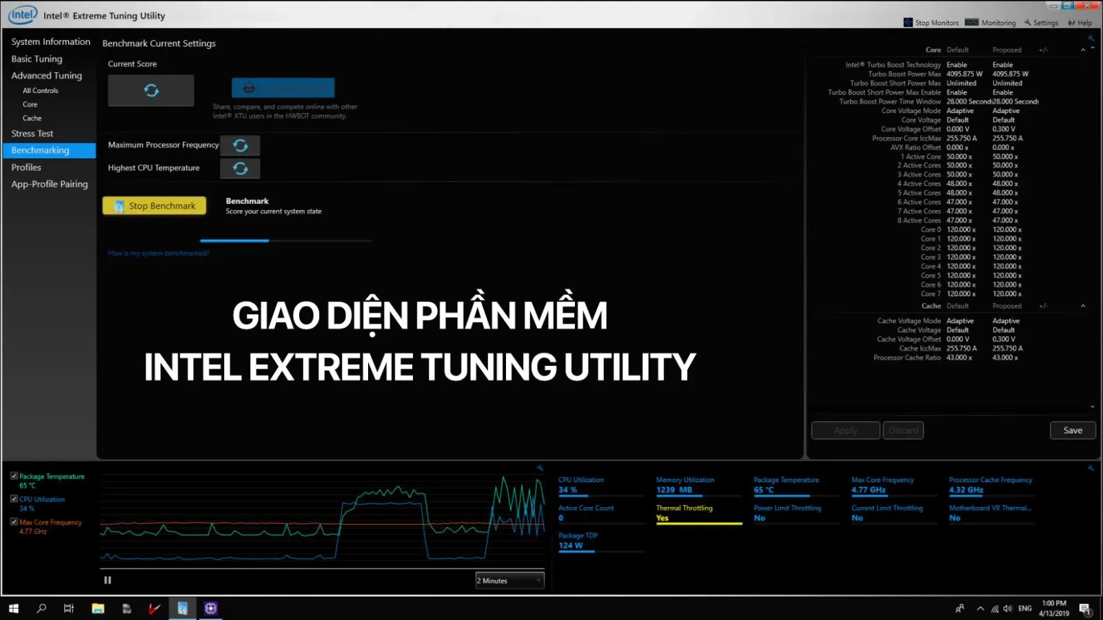
Task: Click the purple CPU chip taskbar app
Action: (x=211, y=608)
